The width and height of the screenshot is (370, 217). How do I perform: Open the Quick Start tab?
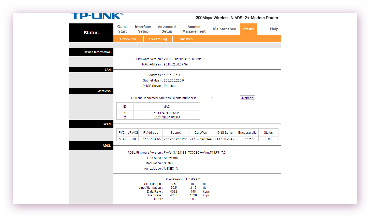click(122, 29)
